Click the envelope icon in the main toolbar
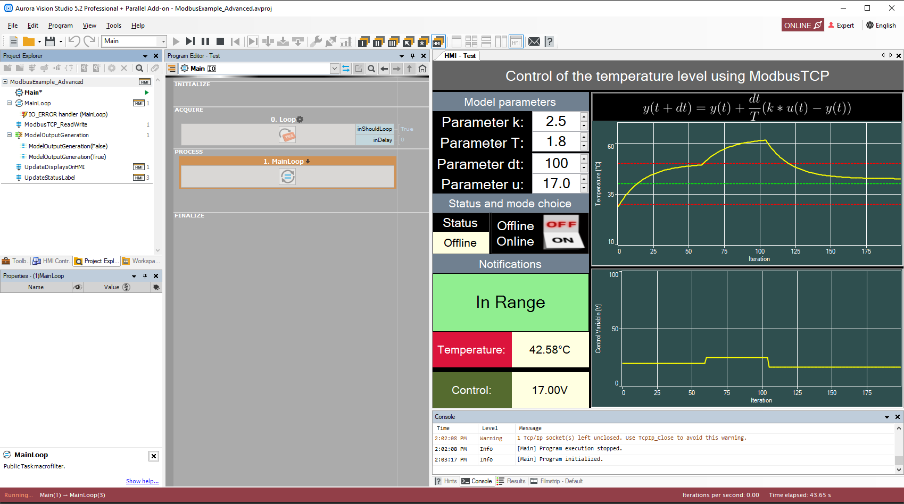 [x=534, y=41]
